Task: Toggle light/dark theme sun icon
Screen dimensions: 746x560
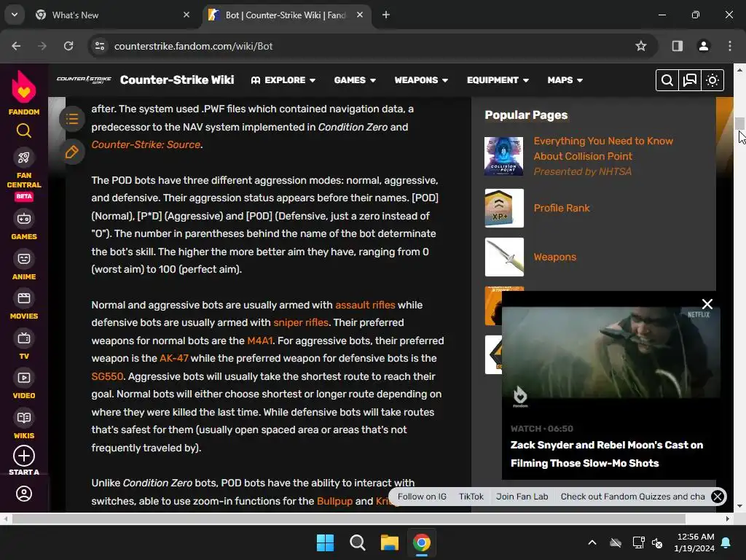Action: coord(712,80)
